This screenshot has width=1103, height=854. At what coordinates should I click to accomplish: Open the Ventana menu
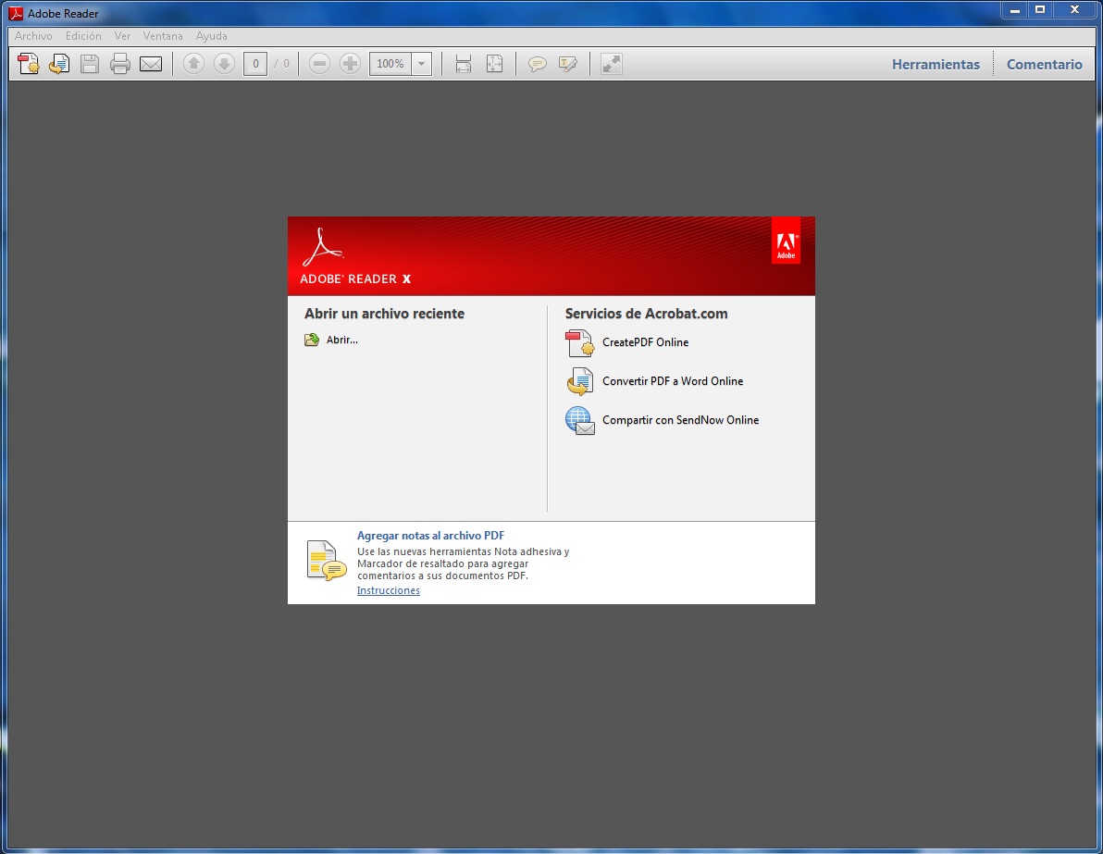[x=163, y=36]
